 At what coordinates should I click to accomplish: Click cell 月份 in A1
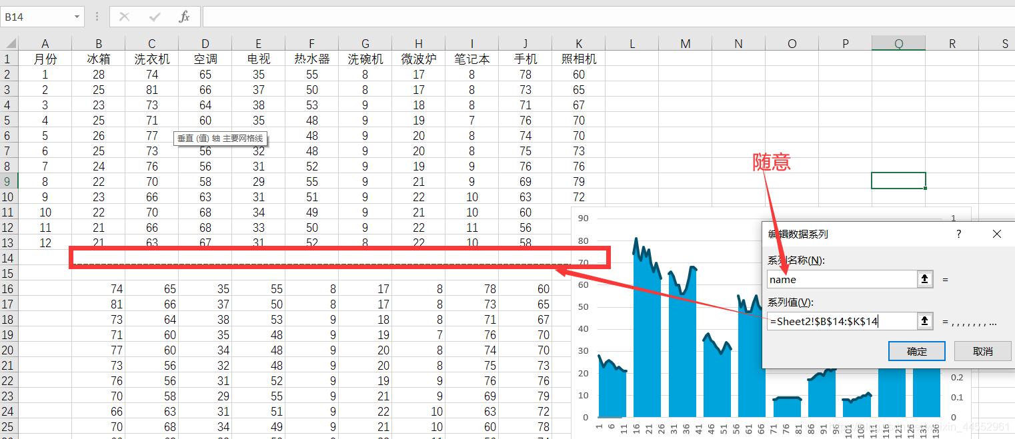pos(45,59)
